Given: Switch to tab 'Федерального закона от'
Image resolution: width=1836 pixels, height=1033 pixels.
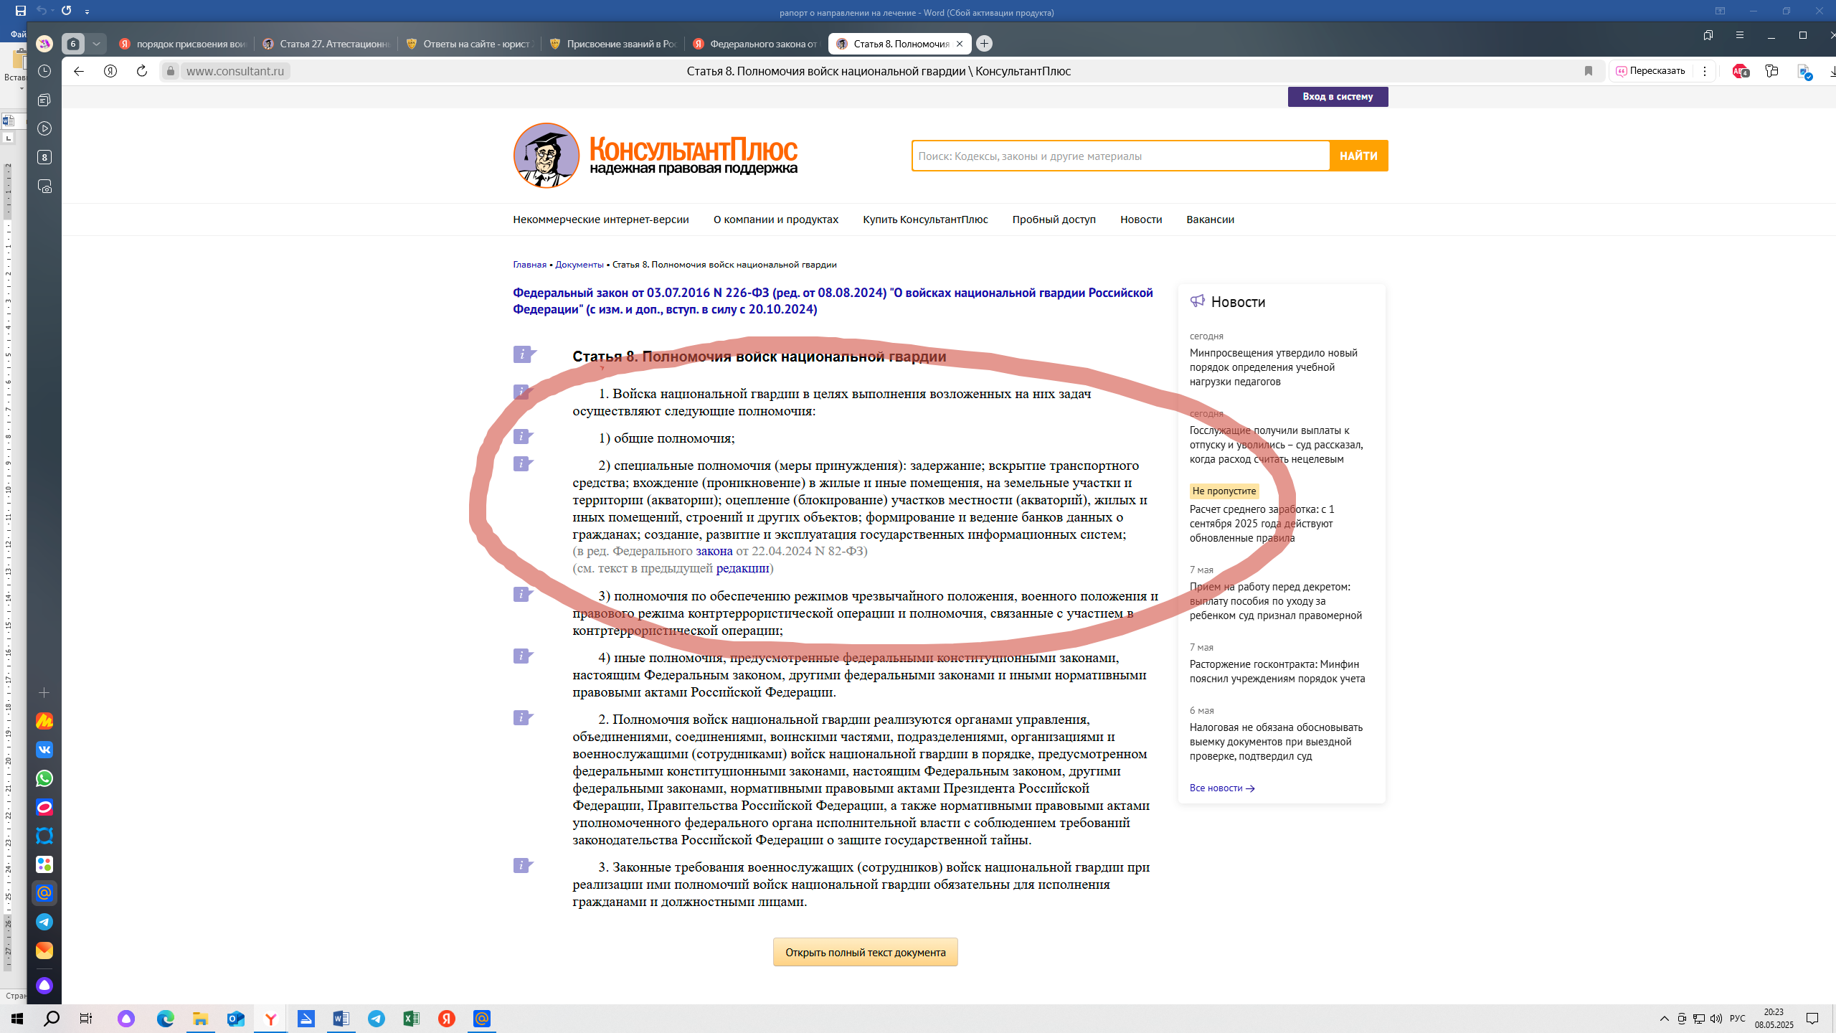Looking at the screenshot, I should 757,44.
